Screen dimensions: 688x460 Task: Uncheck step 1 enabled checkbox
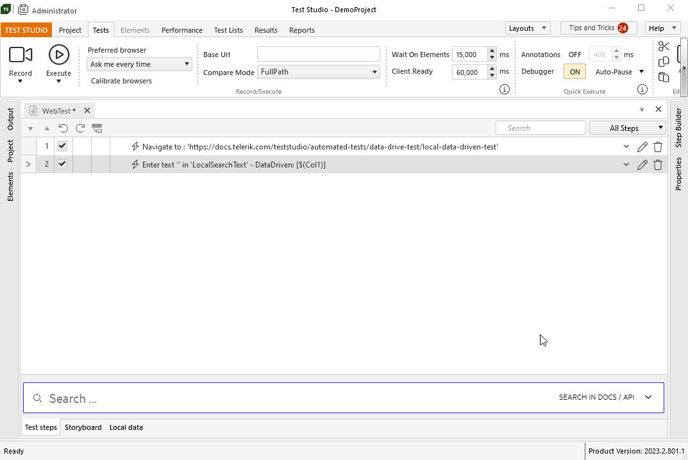[x=62, y=146]
